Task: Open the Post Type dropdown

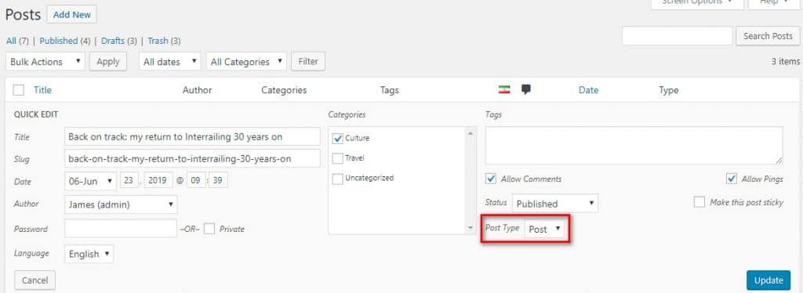Action: click(545, 229)
